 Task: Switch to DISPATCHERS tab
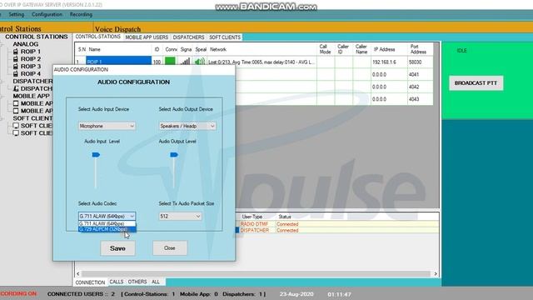coord(188,37)
